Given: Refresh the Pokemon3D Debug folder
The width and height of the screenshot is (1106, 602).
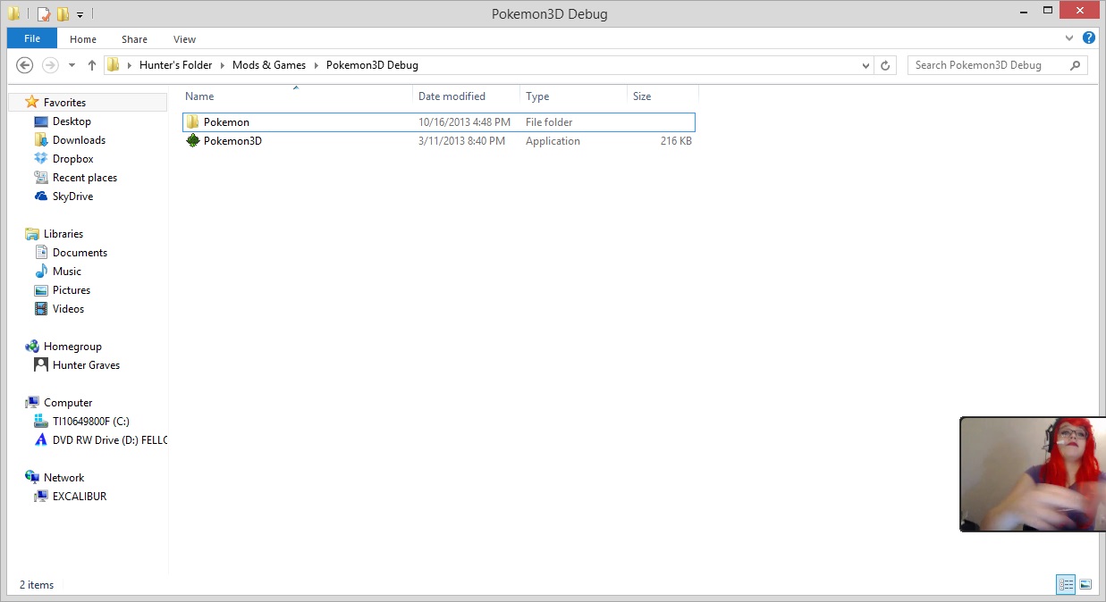Looking at the screenshot, I should tap(886, 65).
